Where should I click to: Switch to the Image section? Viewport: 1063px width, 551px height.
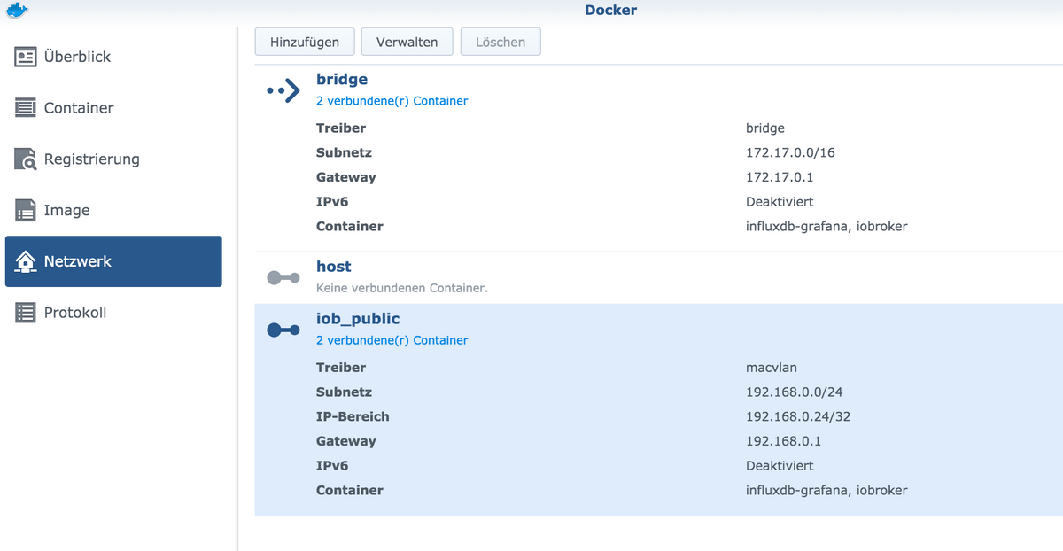tap(113, 211)
